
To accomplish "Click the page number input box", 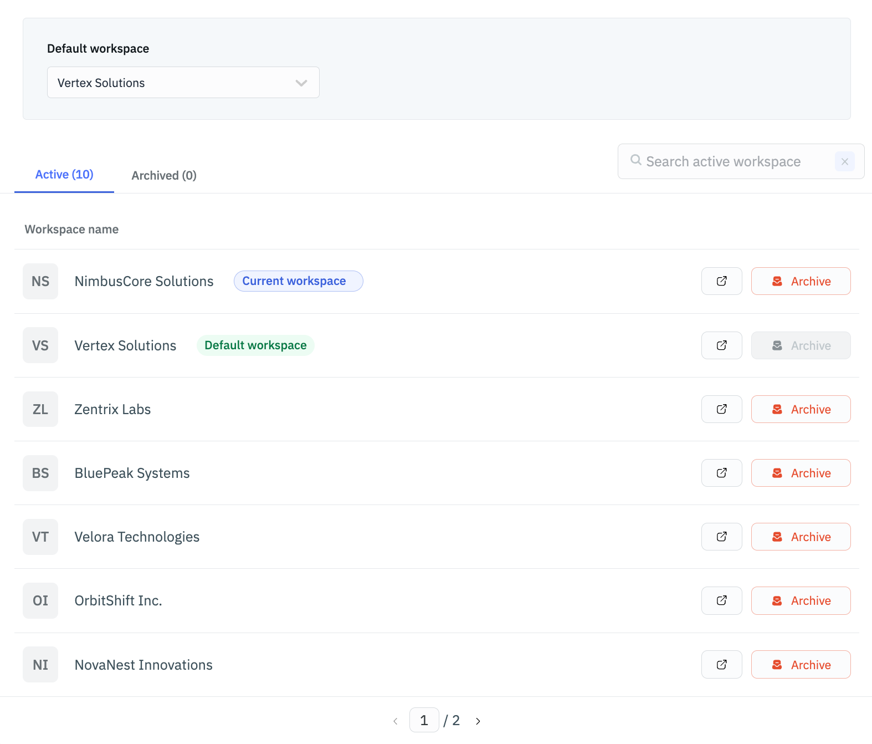I will 424,720.
